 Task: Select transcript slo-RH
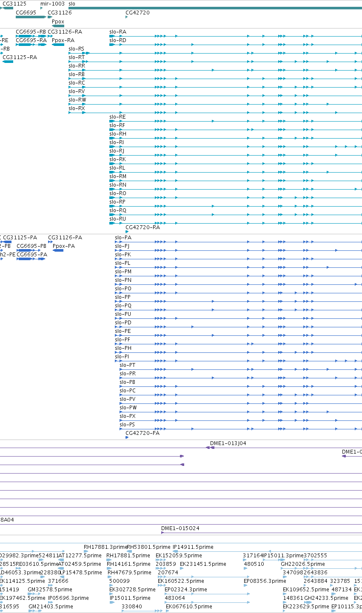tap(117, 134)
